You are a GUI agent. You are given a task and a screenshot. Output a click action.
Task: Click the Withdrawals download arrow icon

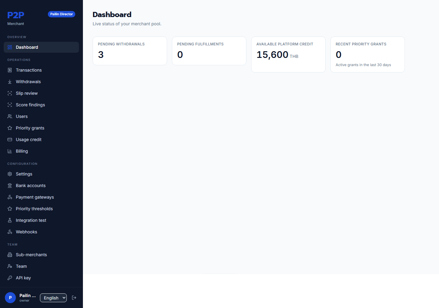tap(10, 82)
